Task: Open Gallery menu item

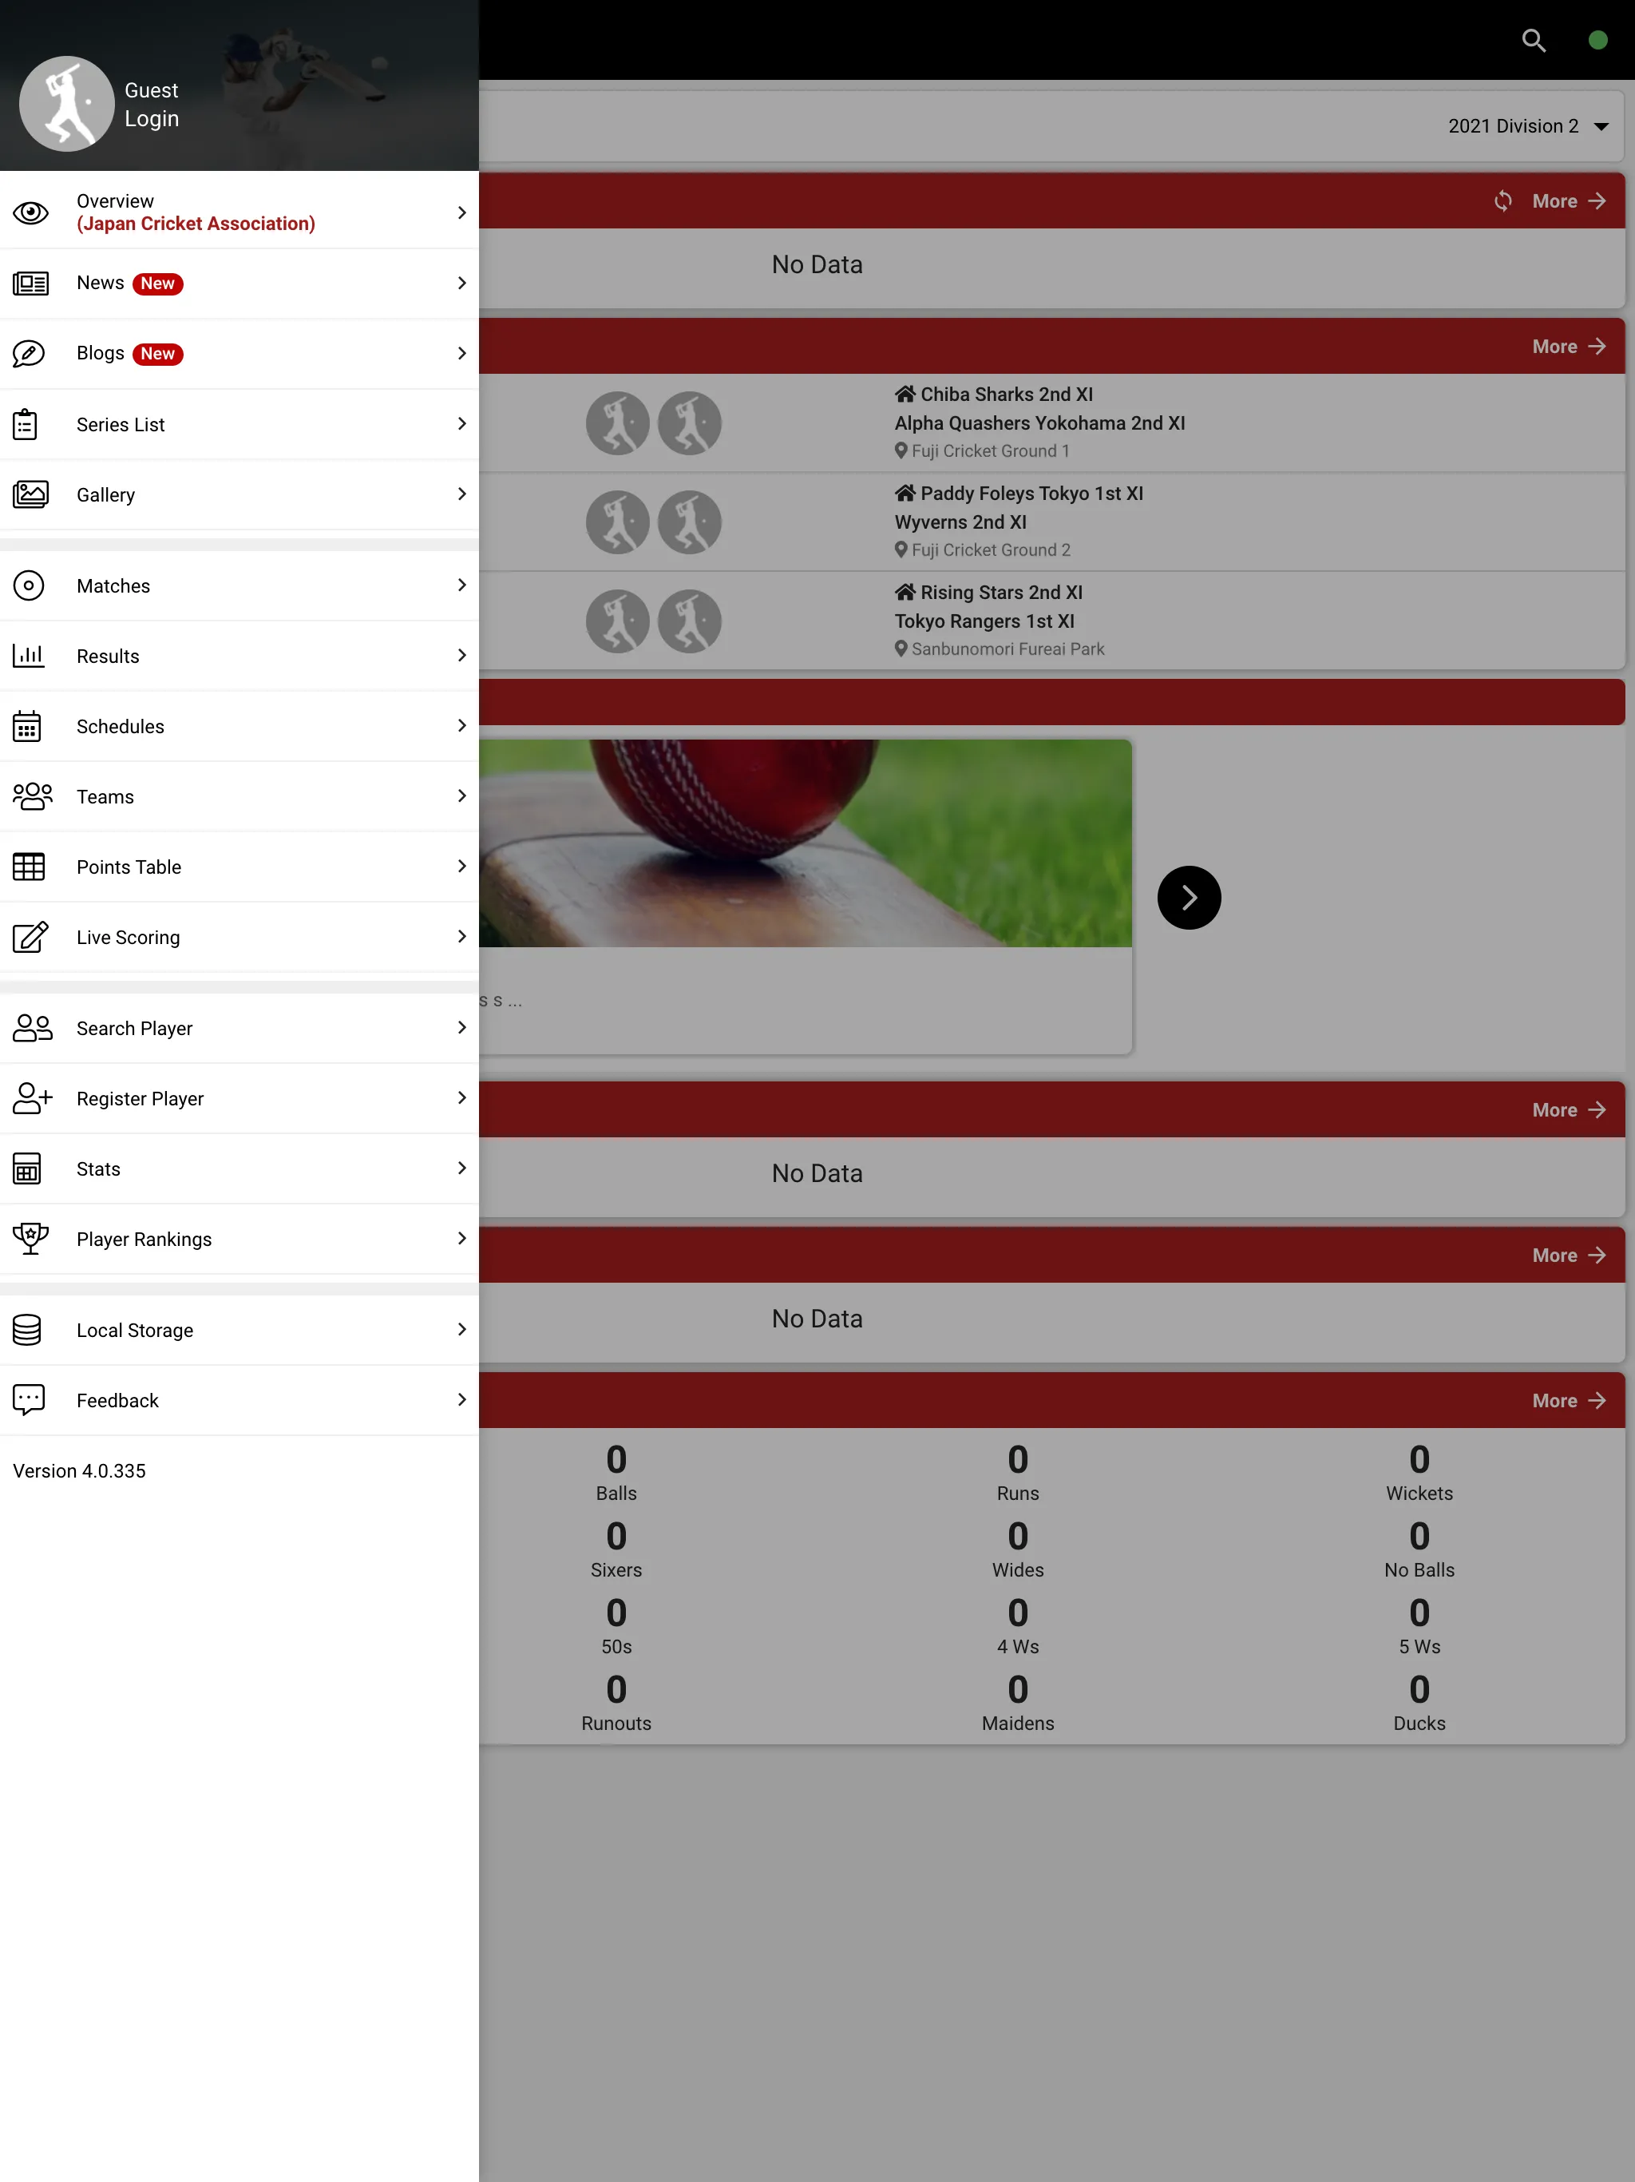Action: (240, 495)
